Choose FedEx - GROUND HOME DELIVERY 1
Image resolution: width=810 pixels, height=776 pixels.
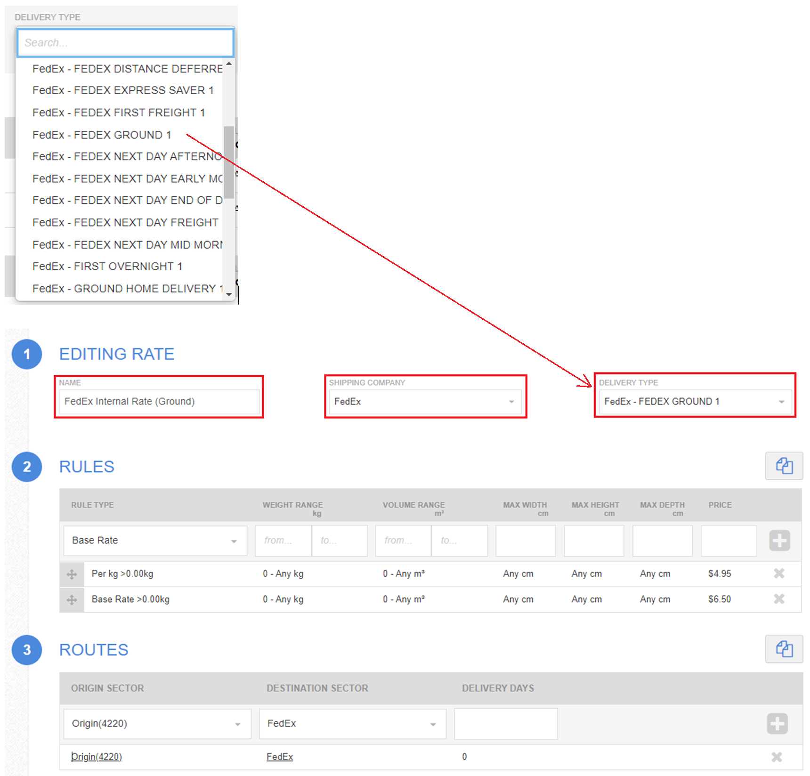click(x=127, y=288)
